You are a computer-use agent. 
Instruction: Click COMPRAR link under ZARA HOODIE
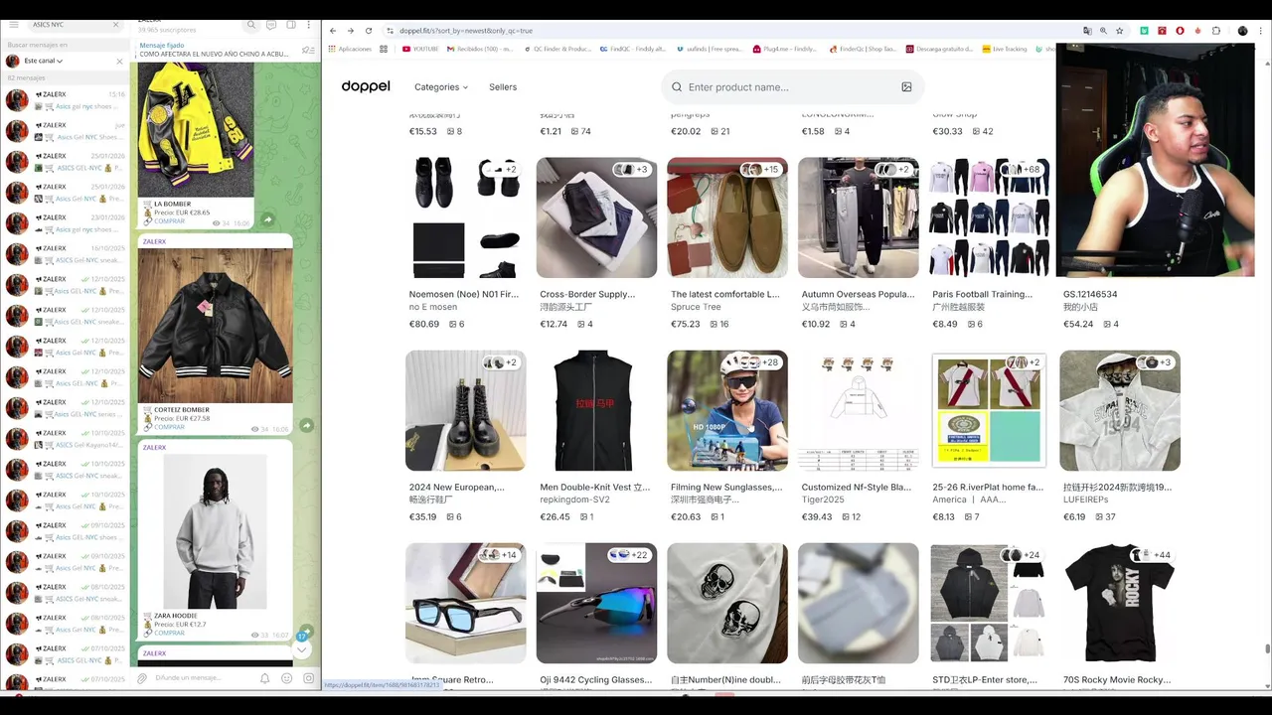pyautogui.click(x=169, y=633)
